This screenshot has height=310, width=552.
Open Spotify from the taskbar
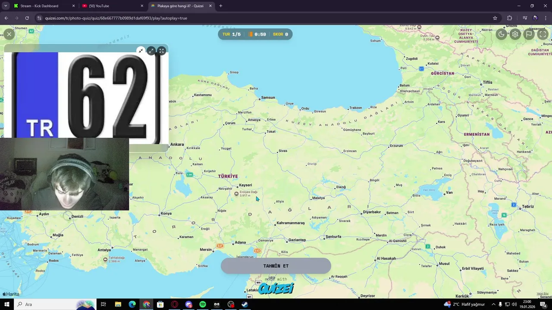203,304
